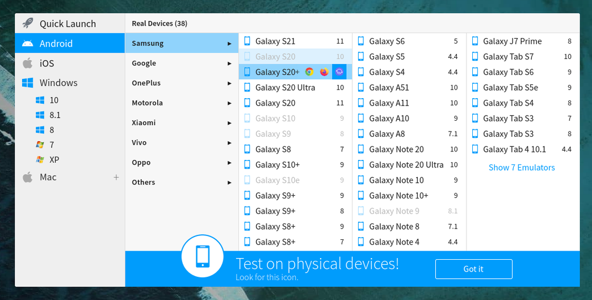This screenshot has height=300, width=592.
Task: Click the Apple logo next to iOS
Action: 27,64
